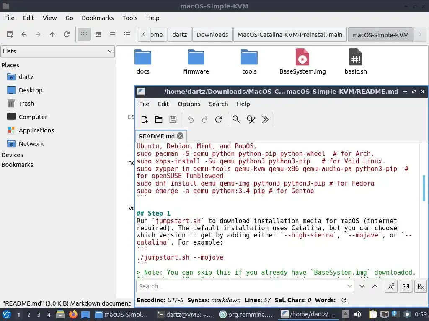This screenshot has height=321, width=429.
Task: Select the BaseSystem.img disk image file
Action: coord(302,62)
